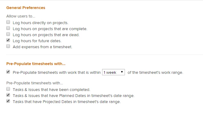Click the 'Log hours directly on projects.' label text
Screen dimensions: 203x128
(x=41, y=23)
